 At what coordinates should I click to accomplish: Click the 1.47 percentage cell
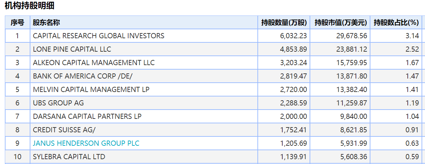point(396,76)
